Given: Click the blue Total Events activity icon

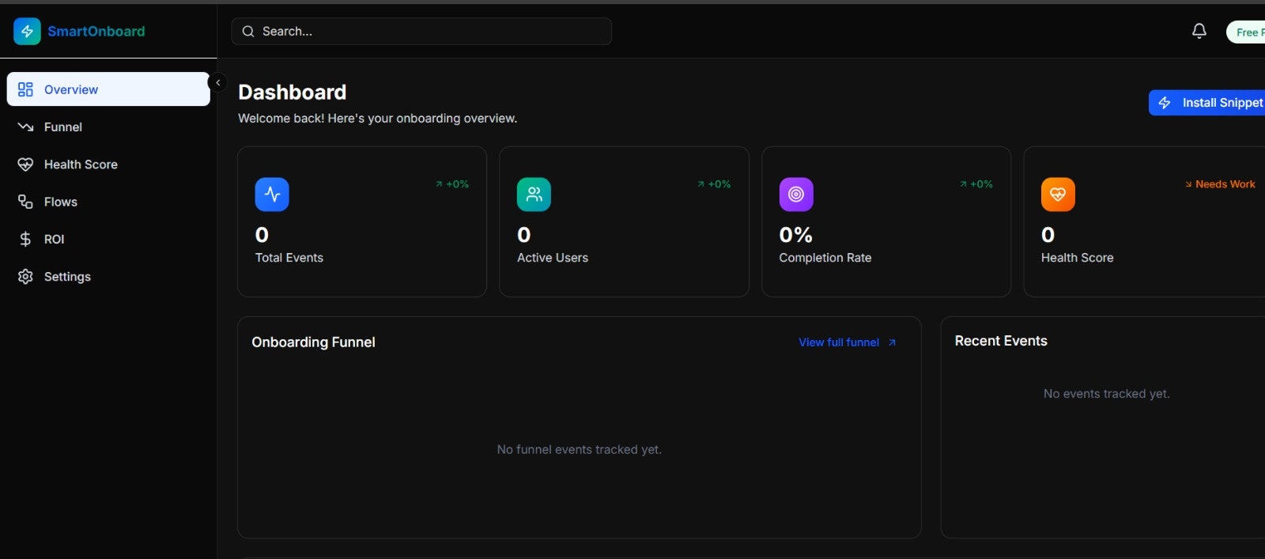Looking at the screenshot, I should tap(272, 195).
